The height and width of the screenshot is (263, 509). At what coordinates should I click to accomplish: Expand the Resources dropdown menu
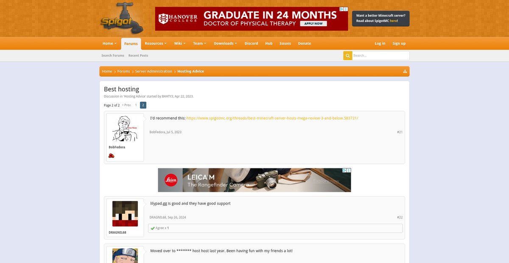coord(155,43)
